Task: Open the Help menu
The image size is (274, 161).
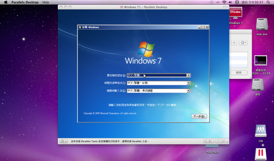Action: (46, 2)
